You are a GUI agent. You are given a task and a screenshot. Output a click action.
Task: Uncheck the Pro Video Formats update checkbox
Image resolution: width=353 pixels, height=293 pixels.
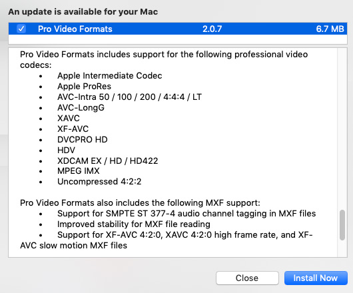[x=21, y=29]
